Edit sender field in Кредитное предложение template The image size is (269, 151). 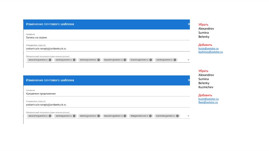[x=108, y=105]
